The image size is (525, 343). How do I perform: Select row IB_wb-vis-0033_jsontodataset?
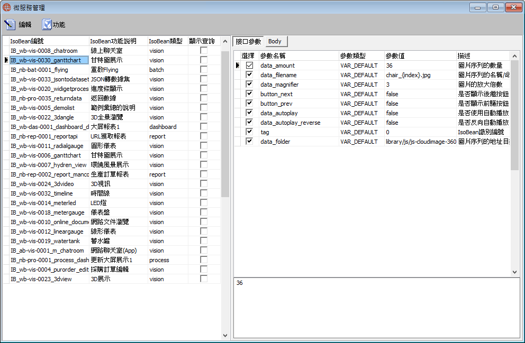[x=112, y=79]
